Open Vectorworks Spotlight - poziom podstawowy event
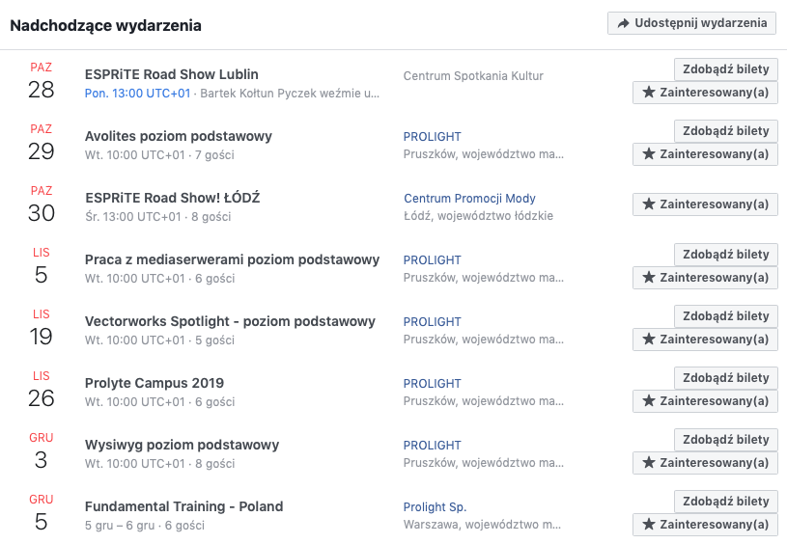This screenshot has height=544, width=787. [x=230, y=321]
